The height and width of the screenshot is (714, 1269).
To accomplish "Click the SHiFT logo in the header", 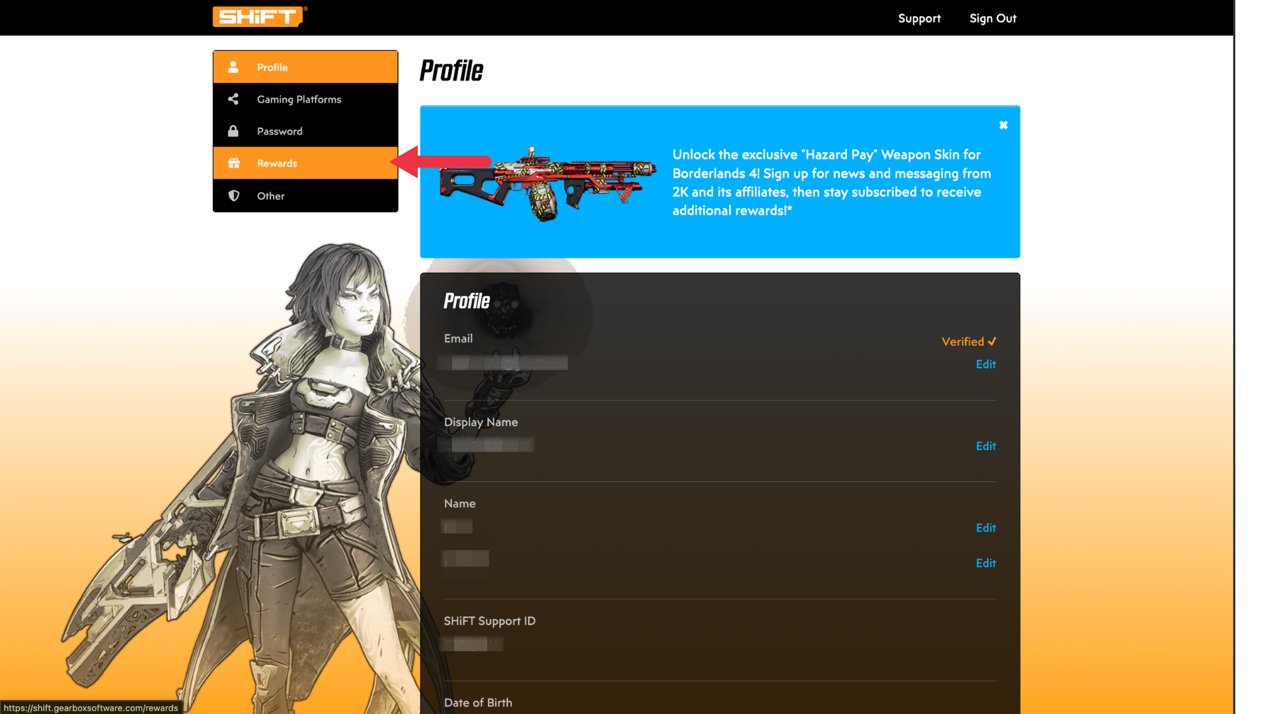I will [x=260, y=17].
